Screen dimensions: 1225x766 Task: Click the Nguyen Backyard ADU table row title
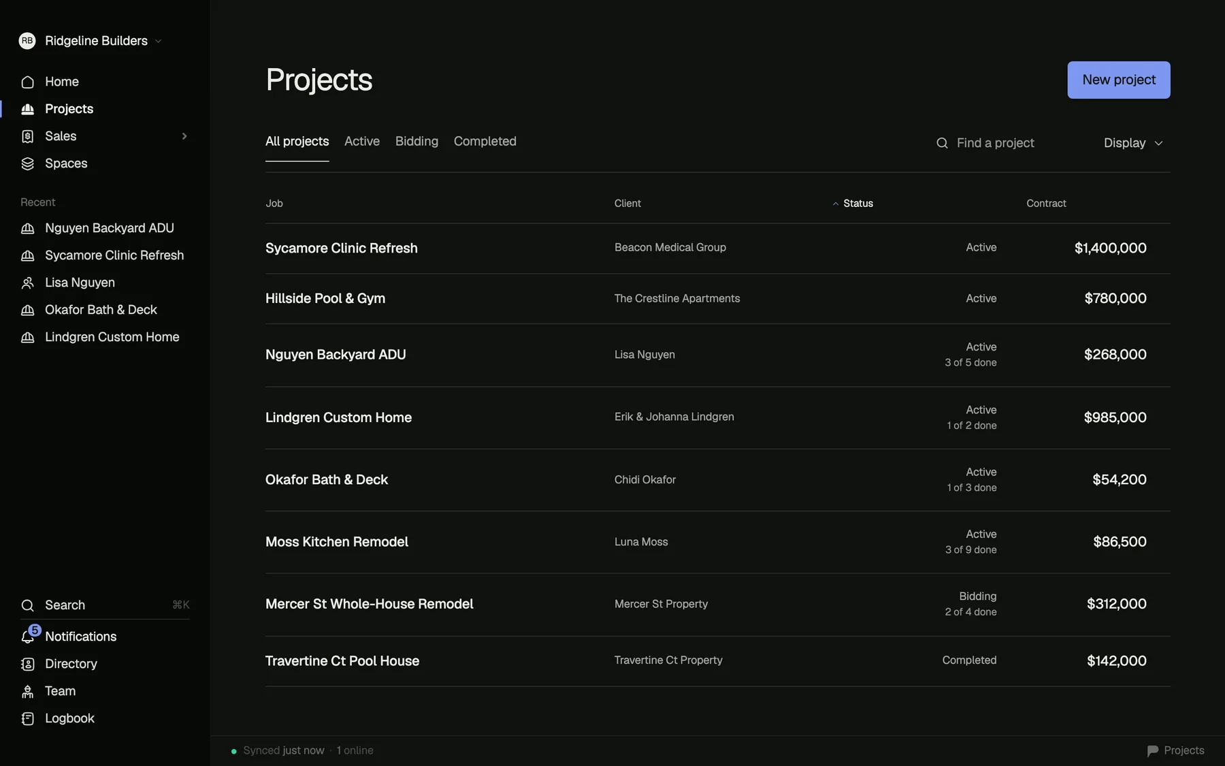[336, 355]
